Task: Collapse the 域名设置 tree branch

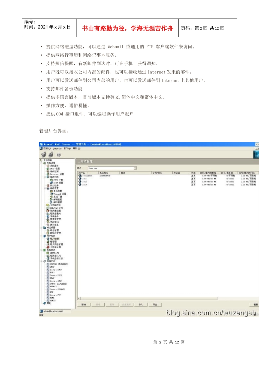Action: click(x=41, y=227)
